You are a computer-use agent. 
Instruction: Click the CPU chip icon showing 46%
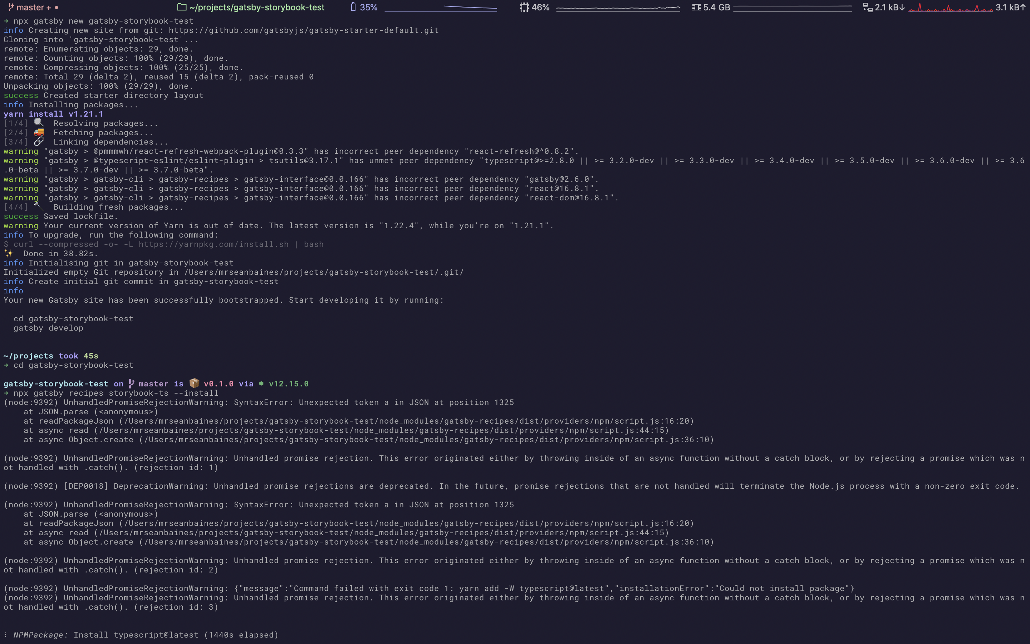pos(524,7)
